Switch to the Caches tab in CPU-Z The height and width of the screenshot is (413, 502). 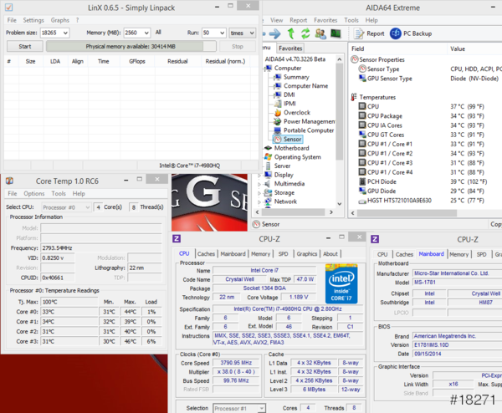[207, 254]
